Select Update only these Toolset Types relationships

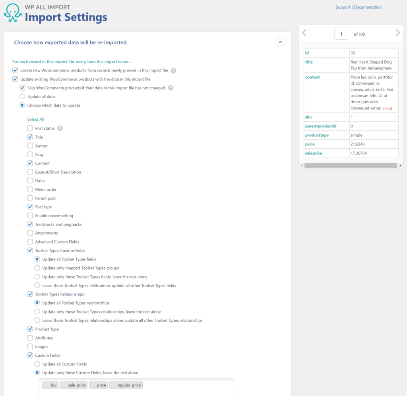pos(37,312)
